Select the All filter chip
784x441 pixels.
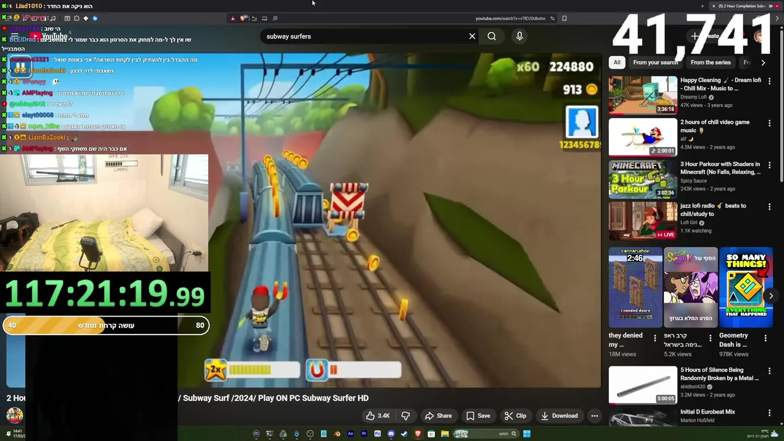pos(617,62)
